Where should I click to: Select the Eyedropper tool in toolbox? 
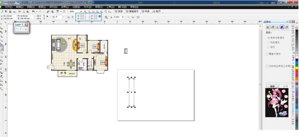[1, 76]
